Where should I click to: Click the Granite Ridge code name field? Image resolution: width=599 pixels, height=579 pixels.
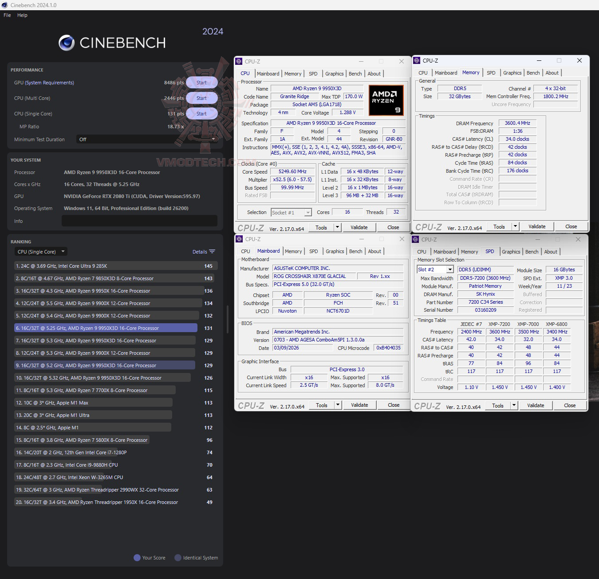(295, 97)
